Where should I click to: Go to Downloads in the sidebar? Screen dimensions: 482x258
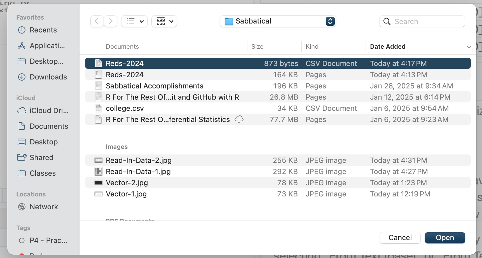tap(48, 77)
